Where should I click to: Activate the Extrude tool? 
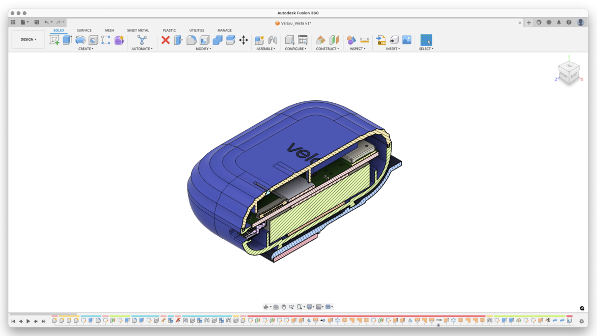(67, 39)
